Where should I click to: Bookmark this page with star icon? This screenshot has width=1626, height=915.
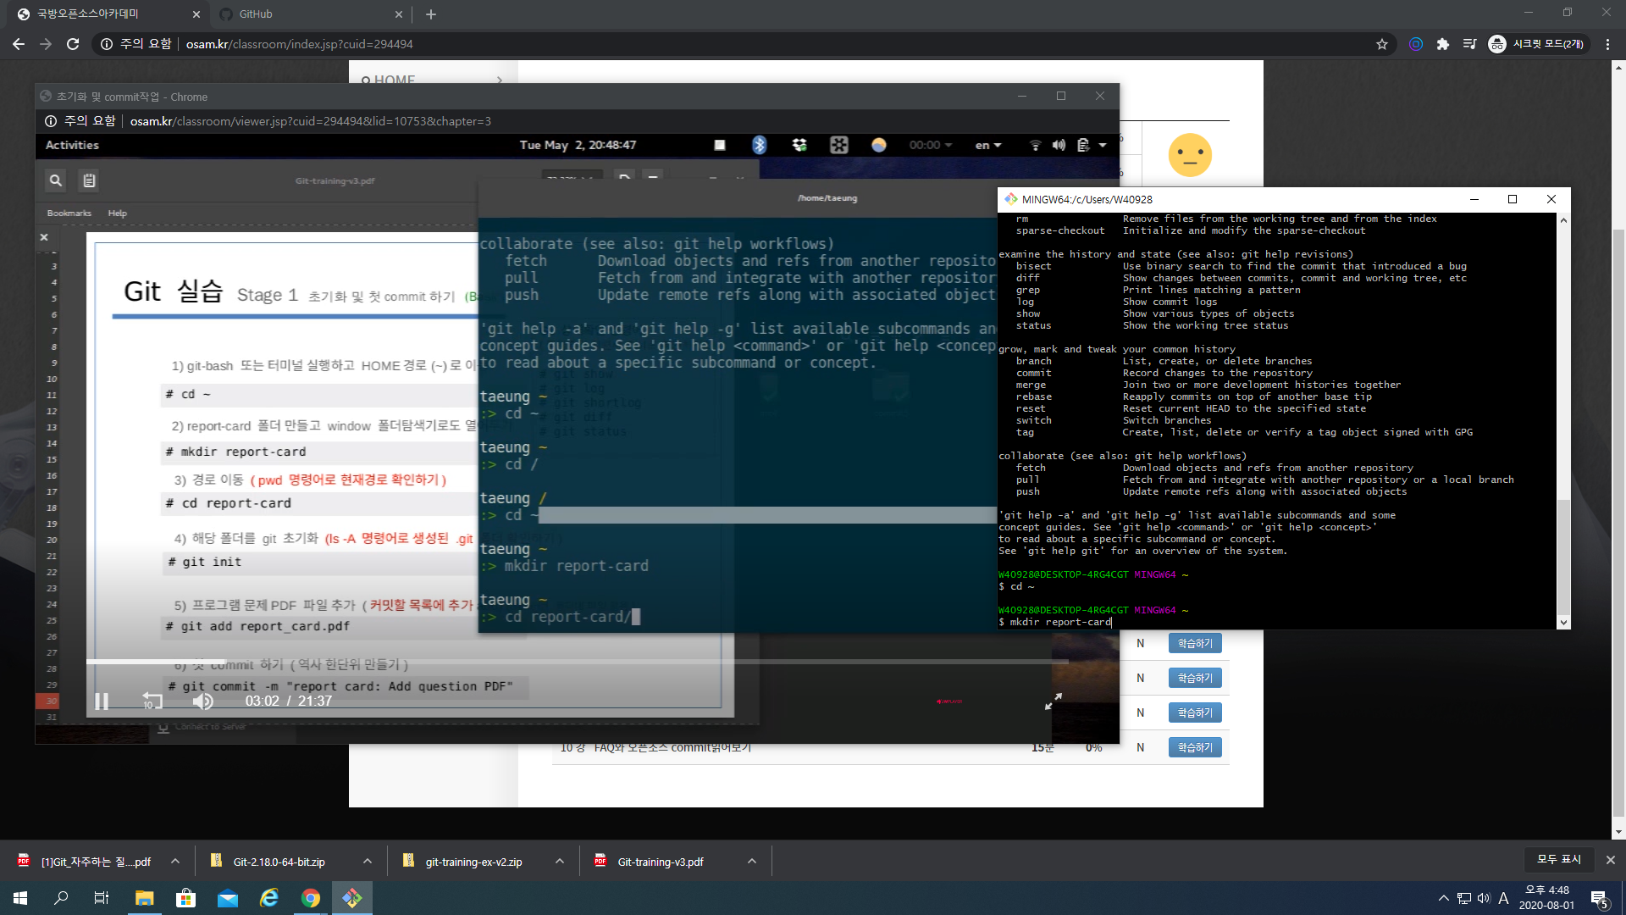tap(1382, 44)
